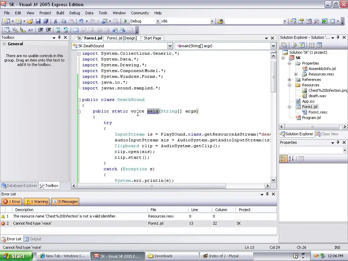
Task: Expand the Resources.resx node
Action: coord(296,74)
